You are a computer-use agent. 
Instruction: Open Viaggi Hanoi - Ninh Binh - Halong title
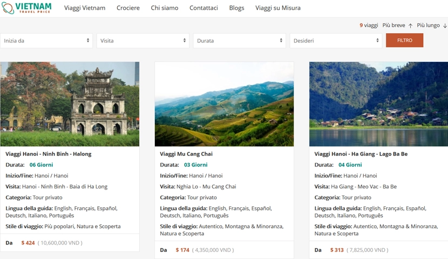click(x=48, y=154)
